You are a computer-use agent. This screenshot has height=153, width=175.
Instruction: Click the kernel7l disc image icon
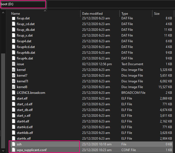pos(14,81)
